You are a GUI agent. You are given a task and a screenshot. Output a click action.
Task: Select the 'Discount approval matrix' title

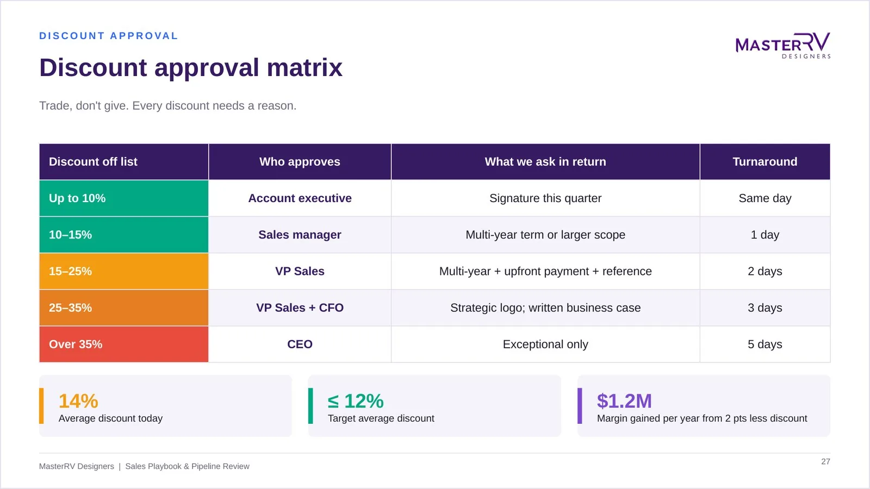click(191, 68)
